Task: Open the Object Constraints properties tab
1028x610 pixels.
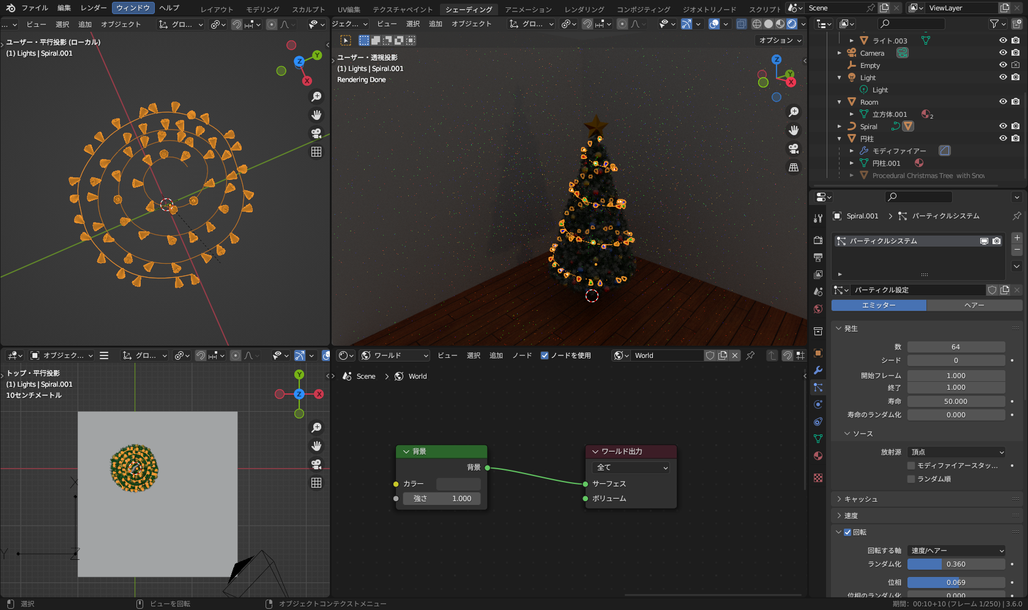Action: click(818, 422)
